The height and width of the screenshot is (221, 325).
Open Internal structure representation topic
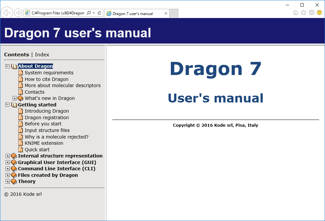[x=60, y=156]
